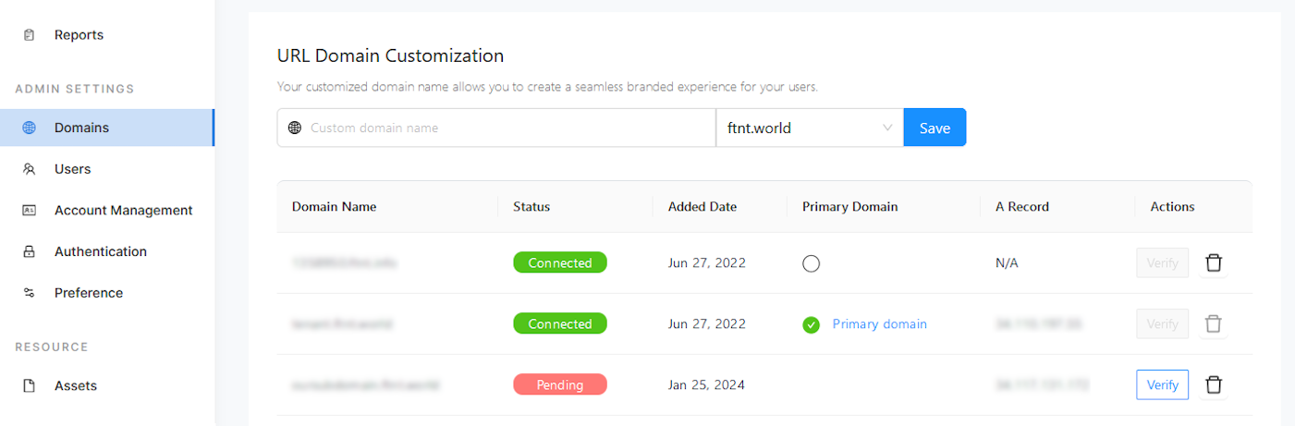
Task: Click the A Record column header
Action: click(x=1022, y=207)
